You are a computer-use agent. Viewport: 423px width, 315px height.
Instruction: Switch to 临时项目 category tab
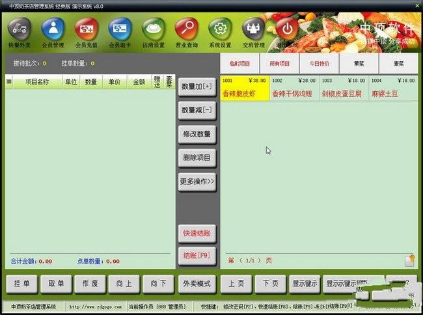point(239,64)
